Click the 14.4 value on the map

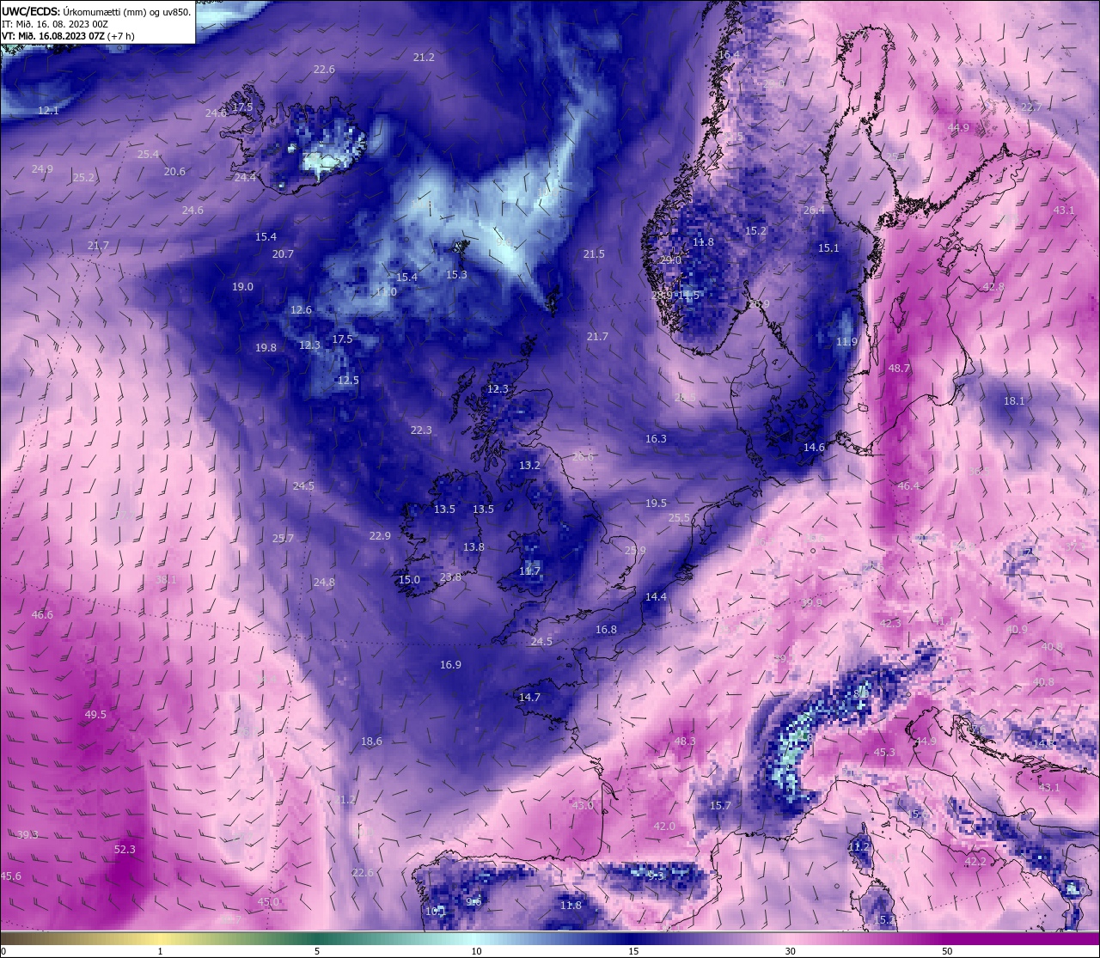[656, 596]
